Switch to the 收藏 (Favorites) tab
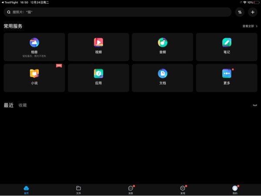The width and height of the screenshot is (261, 196). pos(23,105)
